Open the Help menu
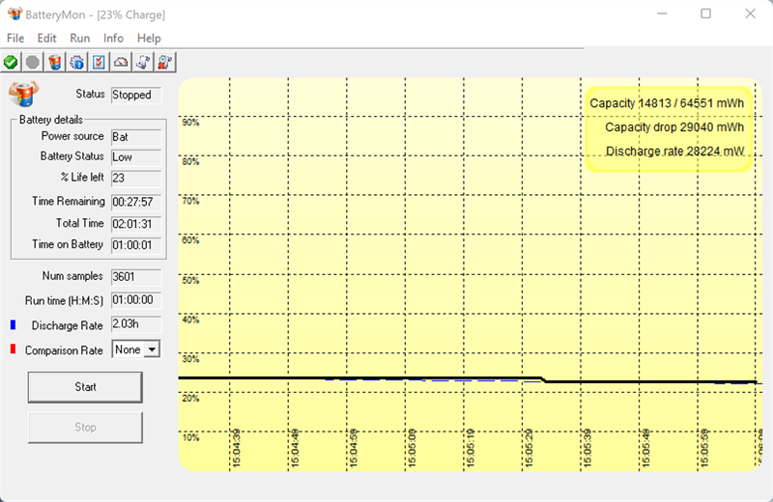 [x=149, y=38]
